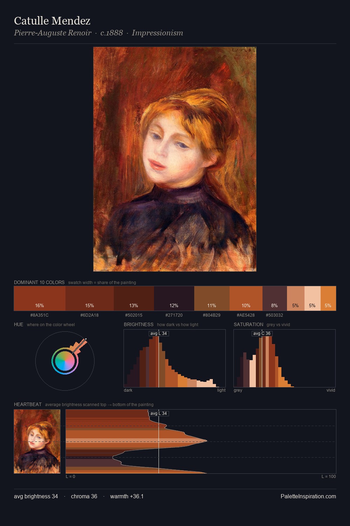Click the 'vivid' axis label
The image size is (350, 526).
331,390
